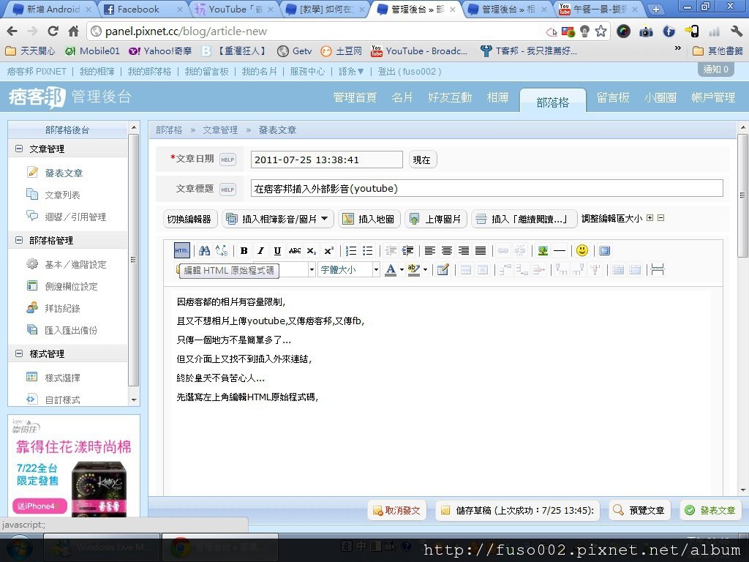Toggle underline formatting
749x562 pixels.
[277, 250]
